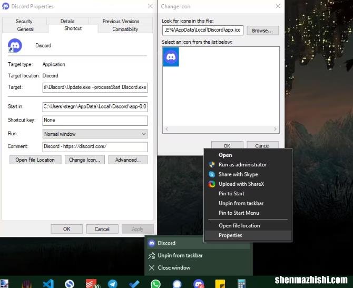The image size is (353, 288).
Task: Click the Target input field
Action: (x=95, y=87)
